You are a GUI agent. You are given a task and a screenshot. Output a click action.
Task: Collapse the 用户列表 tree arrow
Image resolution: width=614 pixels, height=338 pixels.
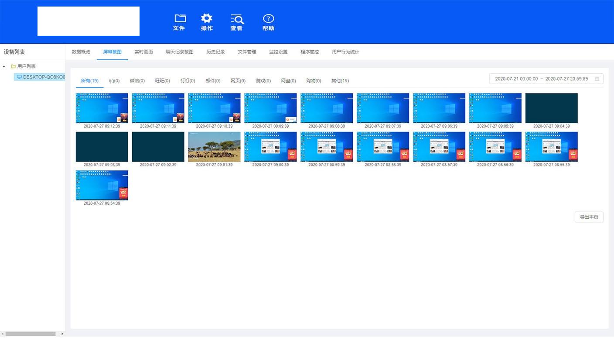[4, 67]
